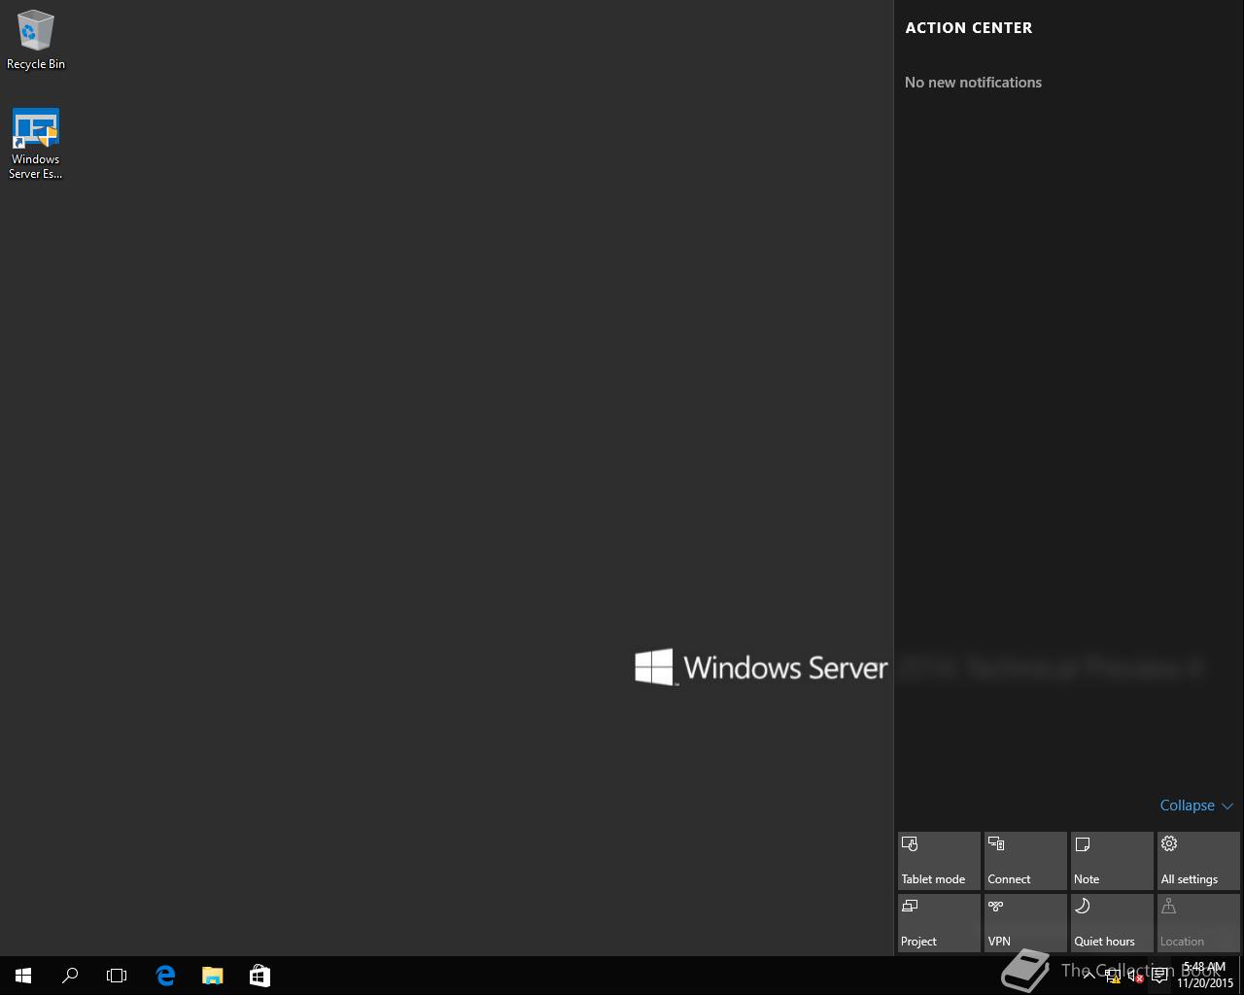Viewport: 1244px width, 995px height.
Task: Toggle Quiet hours on or off
Action: click(1112, 922)
